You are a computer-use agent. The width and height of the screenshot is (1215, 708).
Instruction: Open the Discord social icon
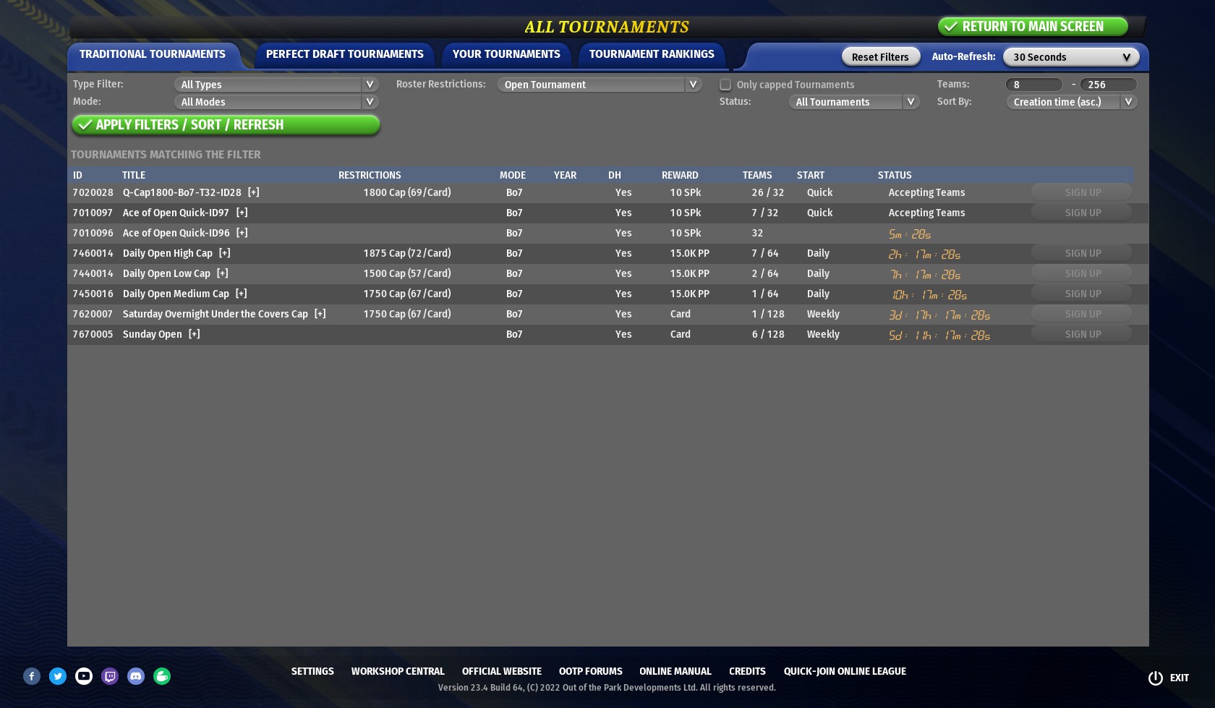[x=136, y=676]
